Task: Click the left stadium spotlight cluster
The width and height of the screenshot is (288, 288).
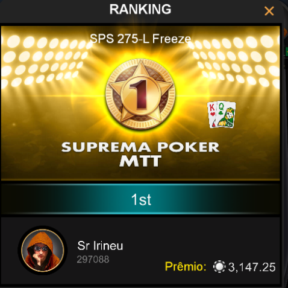Action: (43, 60)
